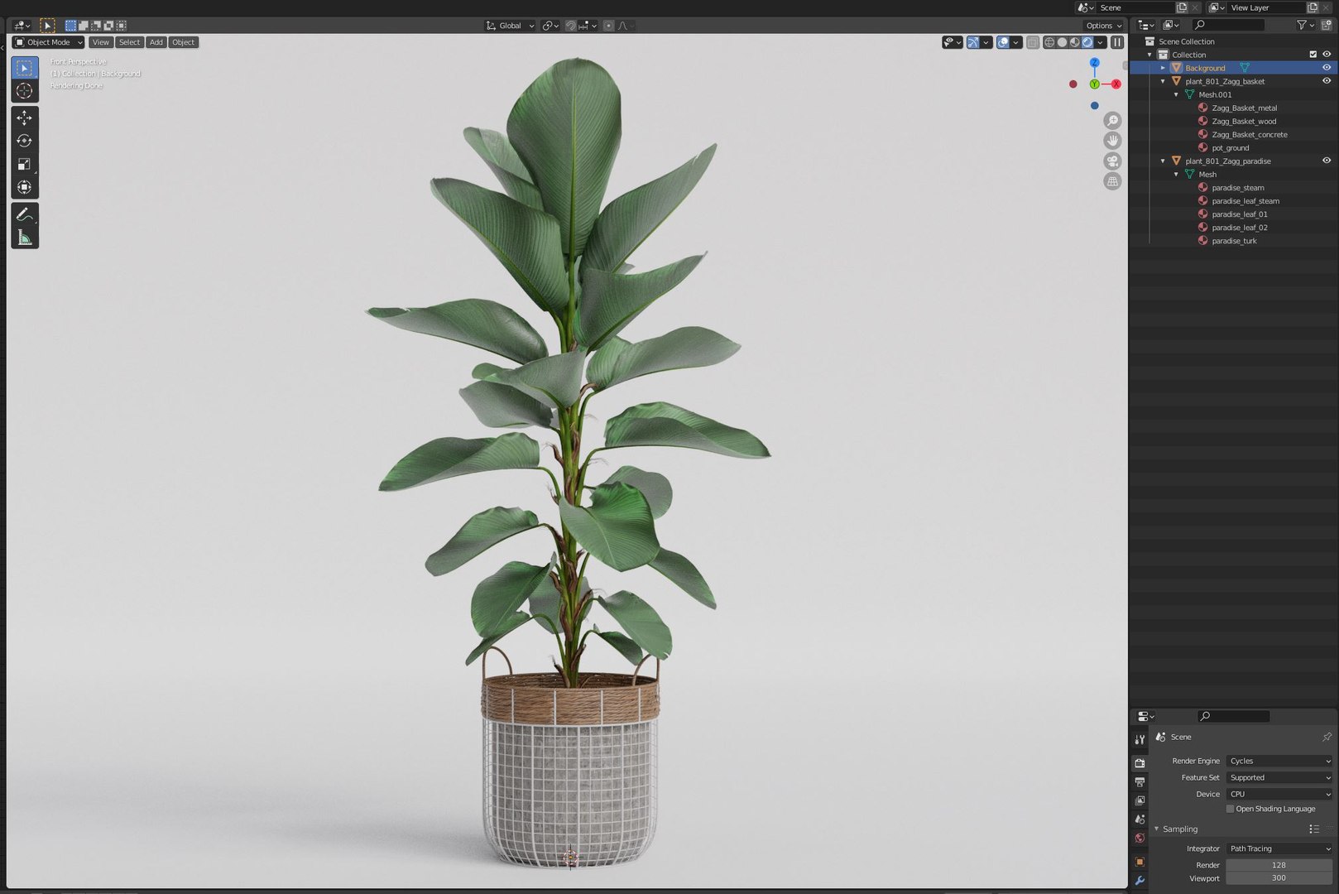Open the Object properties tab (orange square)

tap(1140, 862)
